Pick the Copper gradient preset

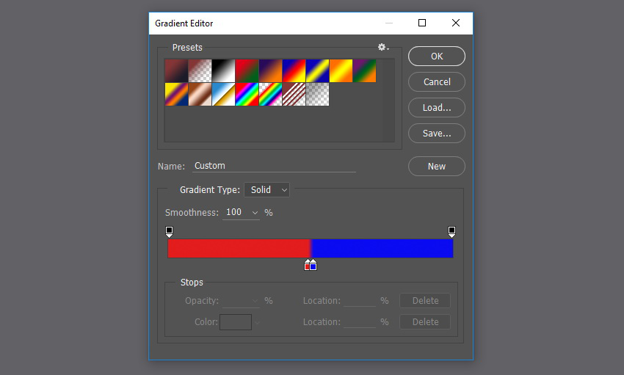coord(200,94)
